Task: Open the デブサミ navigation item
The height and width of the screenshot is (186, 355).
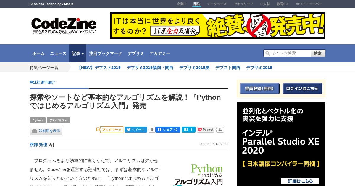Action: point(136,53)
